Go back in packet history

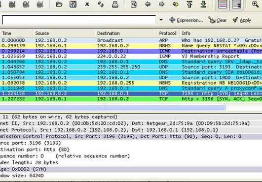pyautogui.click(x=148, y=4)
